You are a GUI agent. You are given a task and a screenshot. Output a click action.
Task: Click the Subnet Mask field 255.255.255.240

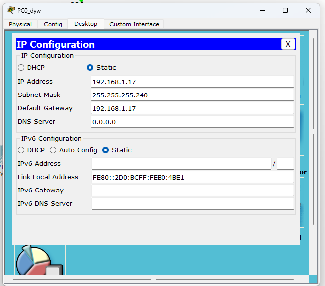(x=192, y=95)
